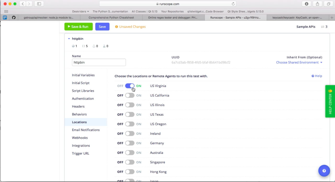Viewport: 335px width, 182px height.
Task: Reload the page with the refresh icon
Action: [233, 4]
